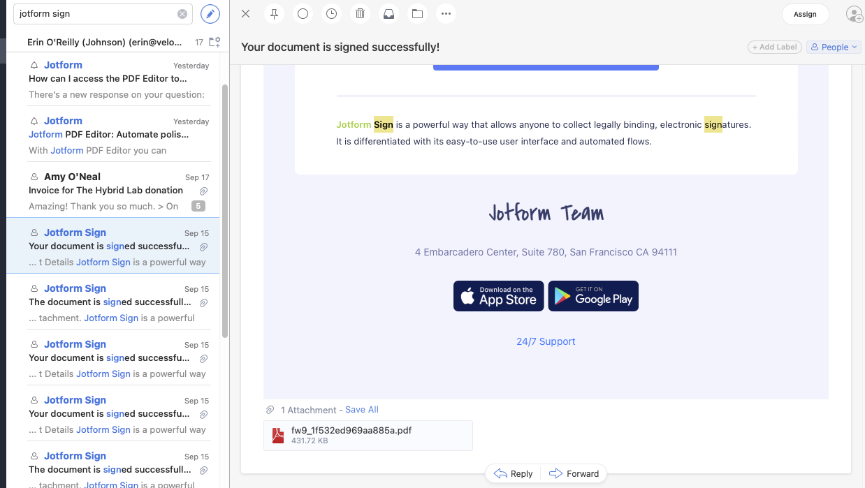The image size is (865, 488).
Task: Click the 5 message count badge
Action: click(198, 206)
